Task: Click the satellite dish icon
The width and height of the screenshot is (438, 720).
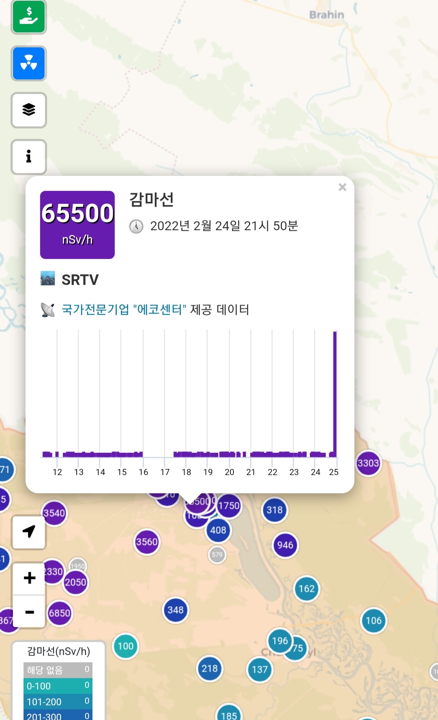Action: point(48,310)
